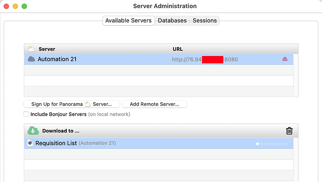Click Add Remote Server button
The image size is (322, 182).
tap(154, 104)
